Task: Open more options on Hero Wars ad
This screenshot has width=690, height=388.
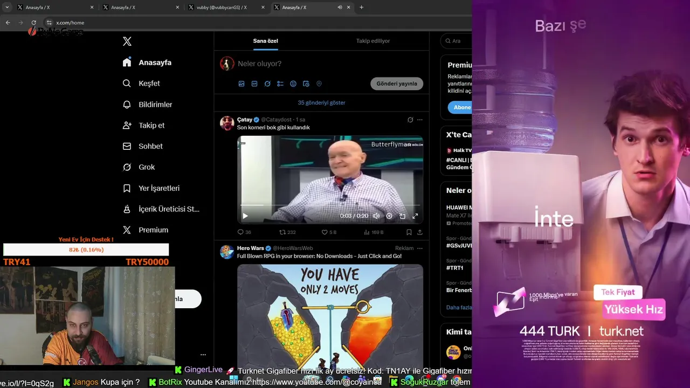Action: point(420,248)
